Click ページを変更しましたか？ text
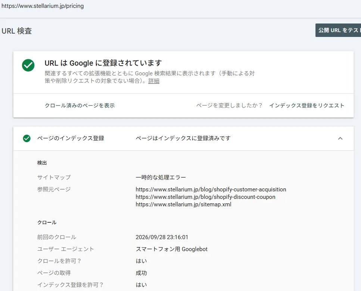 pos(229,105)
